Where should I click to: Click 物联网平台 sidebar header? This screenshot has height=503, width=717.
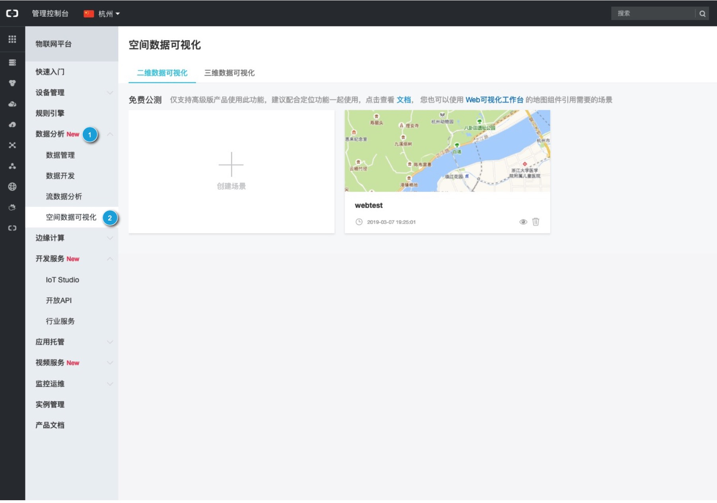pyautogui.click(x=72, y=44)
